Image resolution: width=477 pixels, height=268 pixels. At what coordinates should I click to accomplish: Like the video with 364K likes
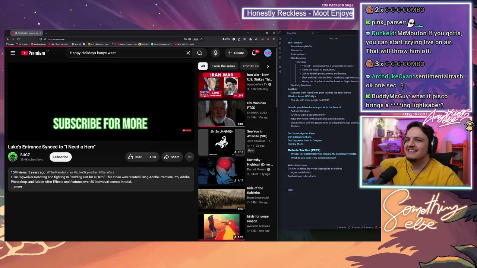tap(135, 157)
